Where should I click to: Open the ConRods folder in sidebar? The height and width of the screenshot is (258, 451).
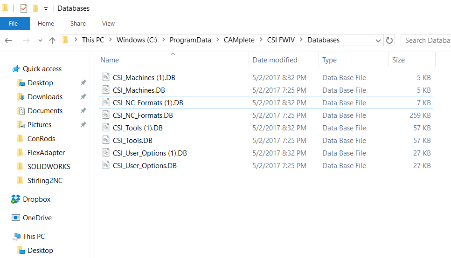[x=41, y=139]
